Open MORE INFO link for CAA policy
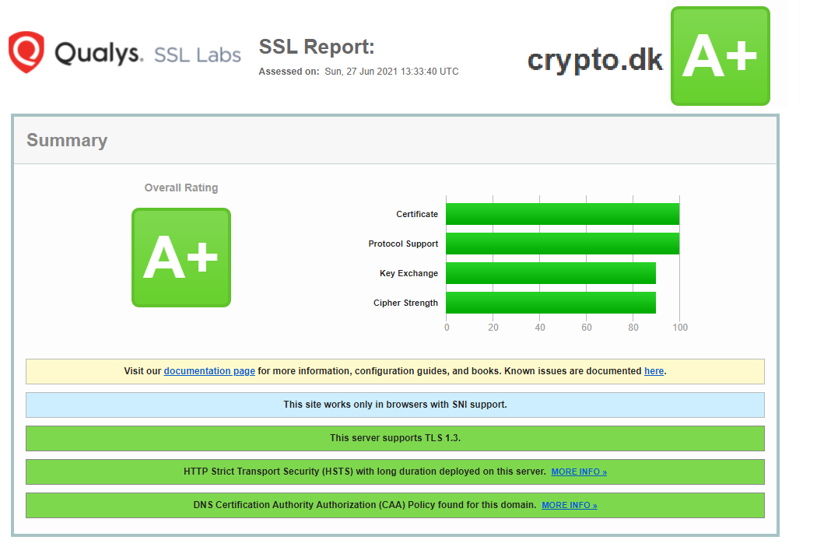 tap(570, 505)
